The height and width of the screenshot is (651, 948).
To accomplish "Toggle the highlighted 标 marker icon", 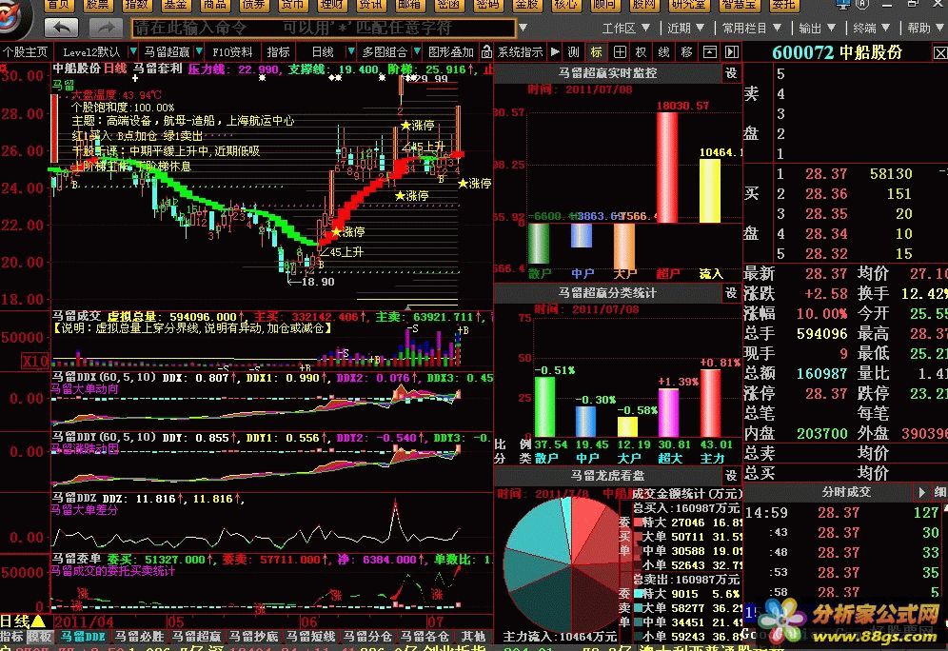I will (596, 52).
